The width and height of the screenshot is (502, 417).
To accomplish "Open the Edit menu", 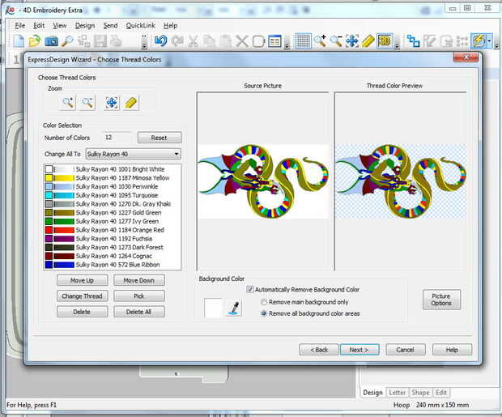I will tap(39, 26).
